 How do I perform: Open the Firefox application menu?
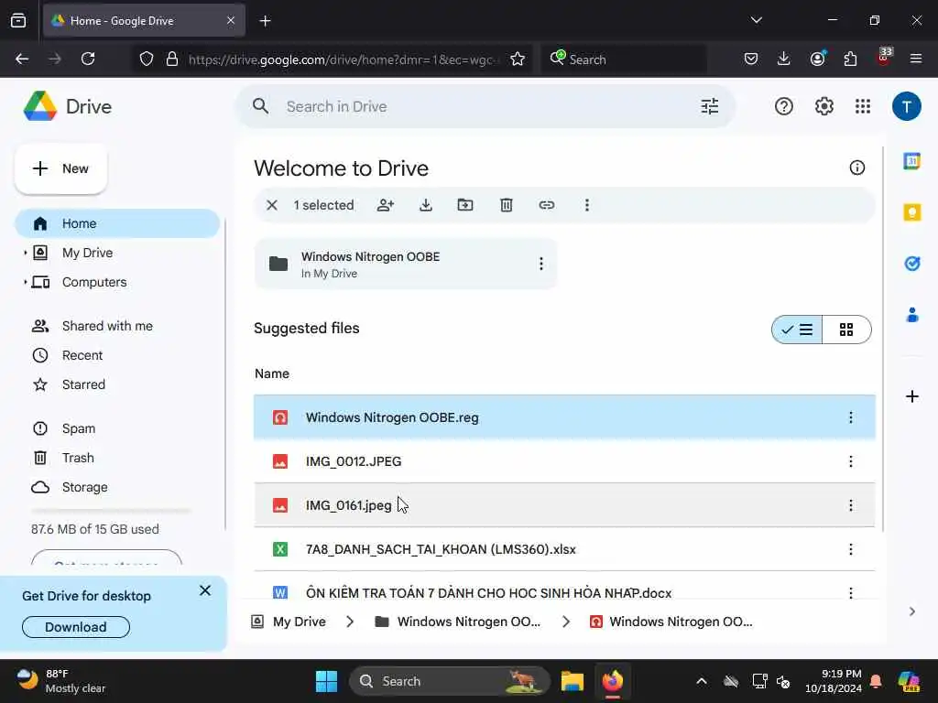[915, 59]
